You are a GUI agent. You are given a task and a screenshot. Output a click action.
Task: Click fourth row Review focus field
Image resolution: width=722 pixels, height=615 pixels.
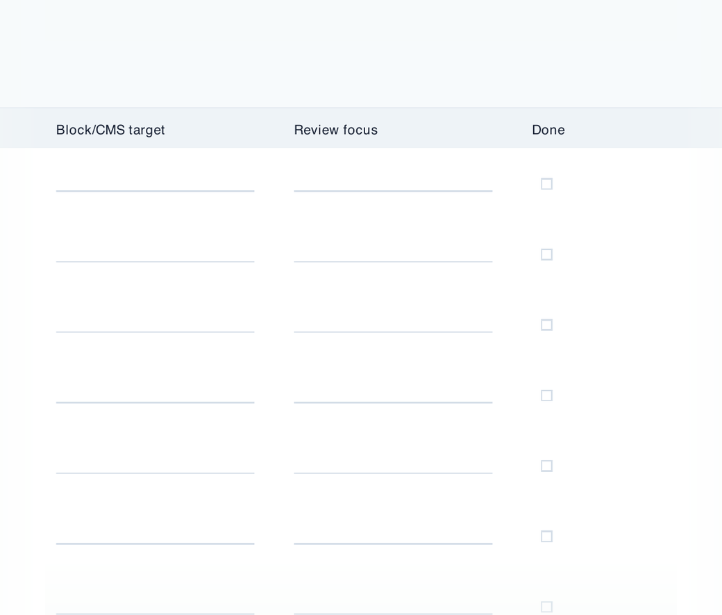point(393,396)
